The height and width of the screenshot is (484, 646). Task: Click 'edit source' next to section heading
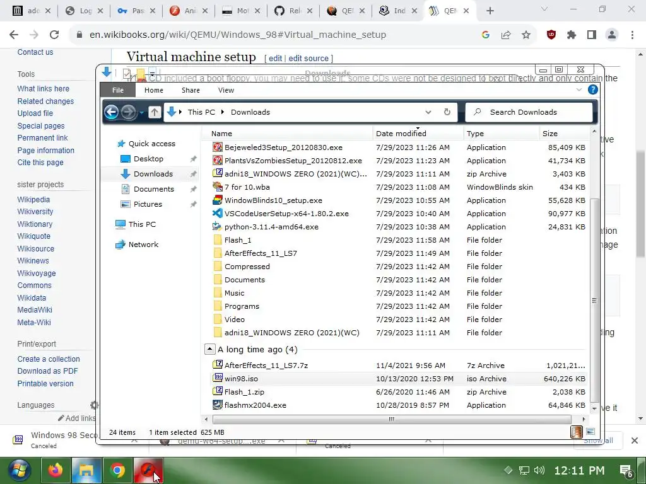(308, 59)
